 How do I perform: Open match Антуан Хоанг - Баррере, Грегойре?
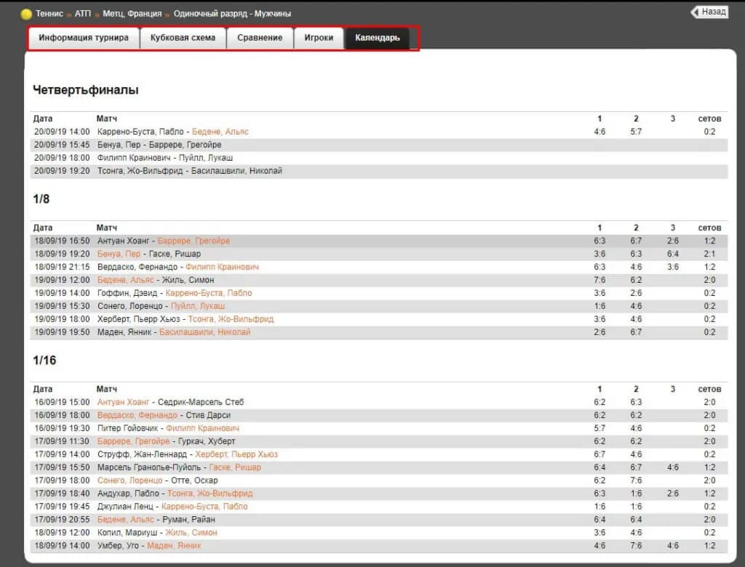pos(164,241)
